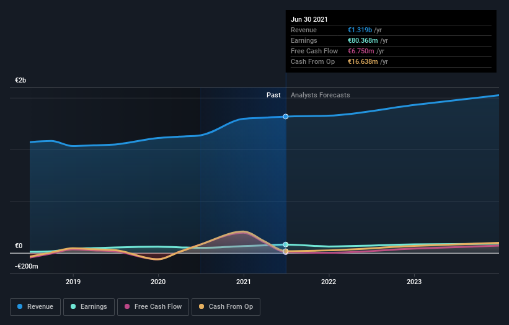The height and width of the screenshot is (325, 509).
Task: Click the €16.638m cash from op value
Action: [x=363, y=61]
